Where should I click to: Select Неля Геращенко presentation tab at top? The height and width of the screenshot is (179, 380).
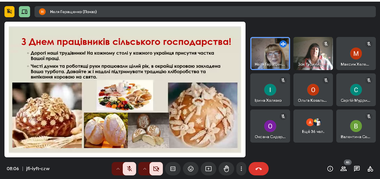(73, 12)
